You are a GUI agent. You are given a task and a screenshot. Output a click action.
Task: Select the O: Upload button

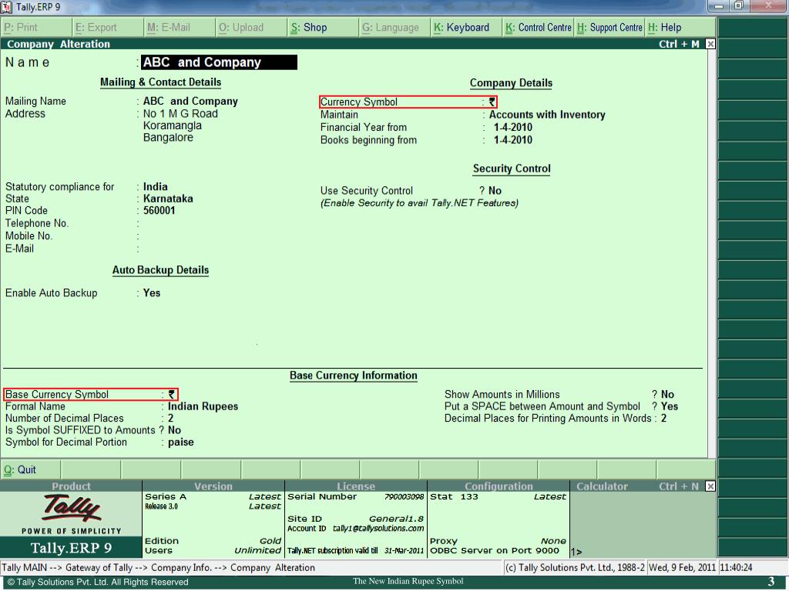251,28
